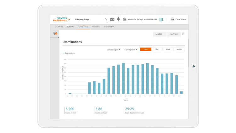The height and width of the screenshot is (133, 236).
Task: Click the HOURS axis label
Action: pos(126,100)
